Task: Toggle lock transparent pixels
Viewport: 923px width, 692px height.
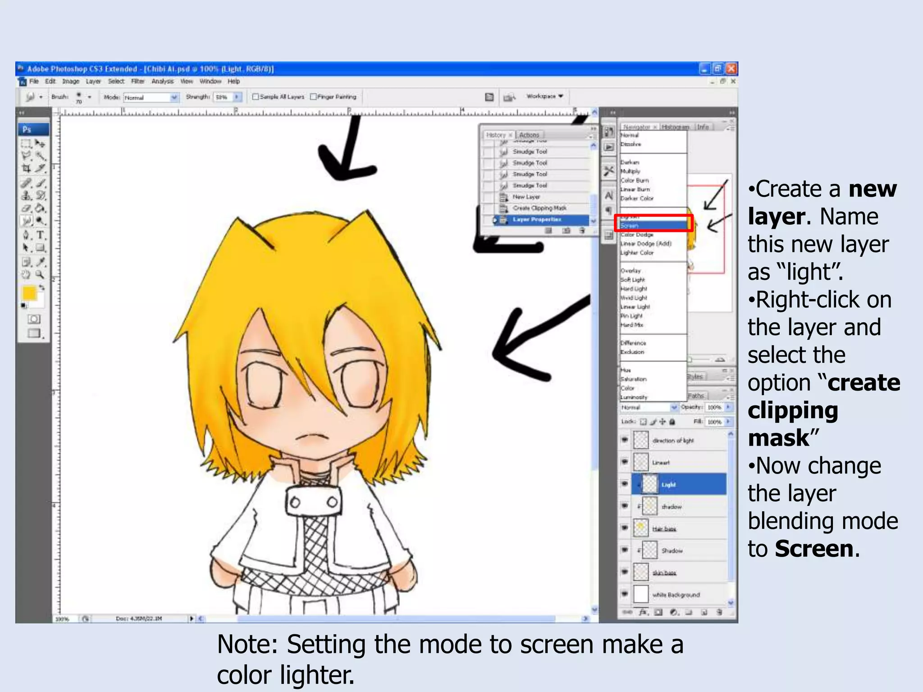Action: 643,422
